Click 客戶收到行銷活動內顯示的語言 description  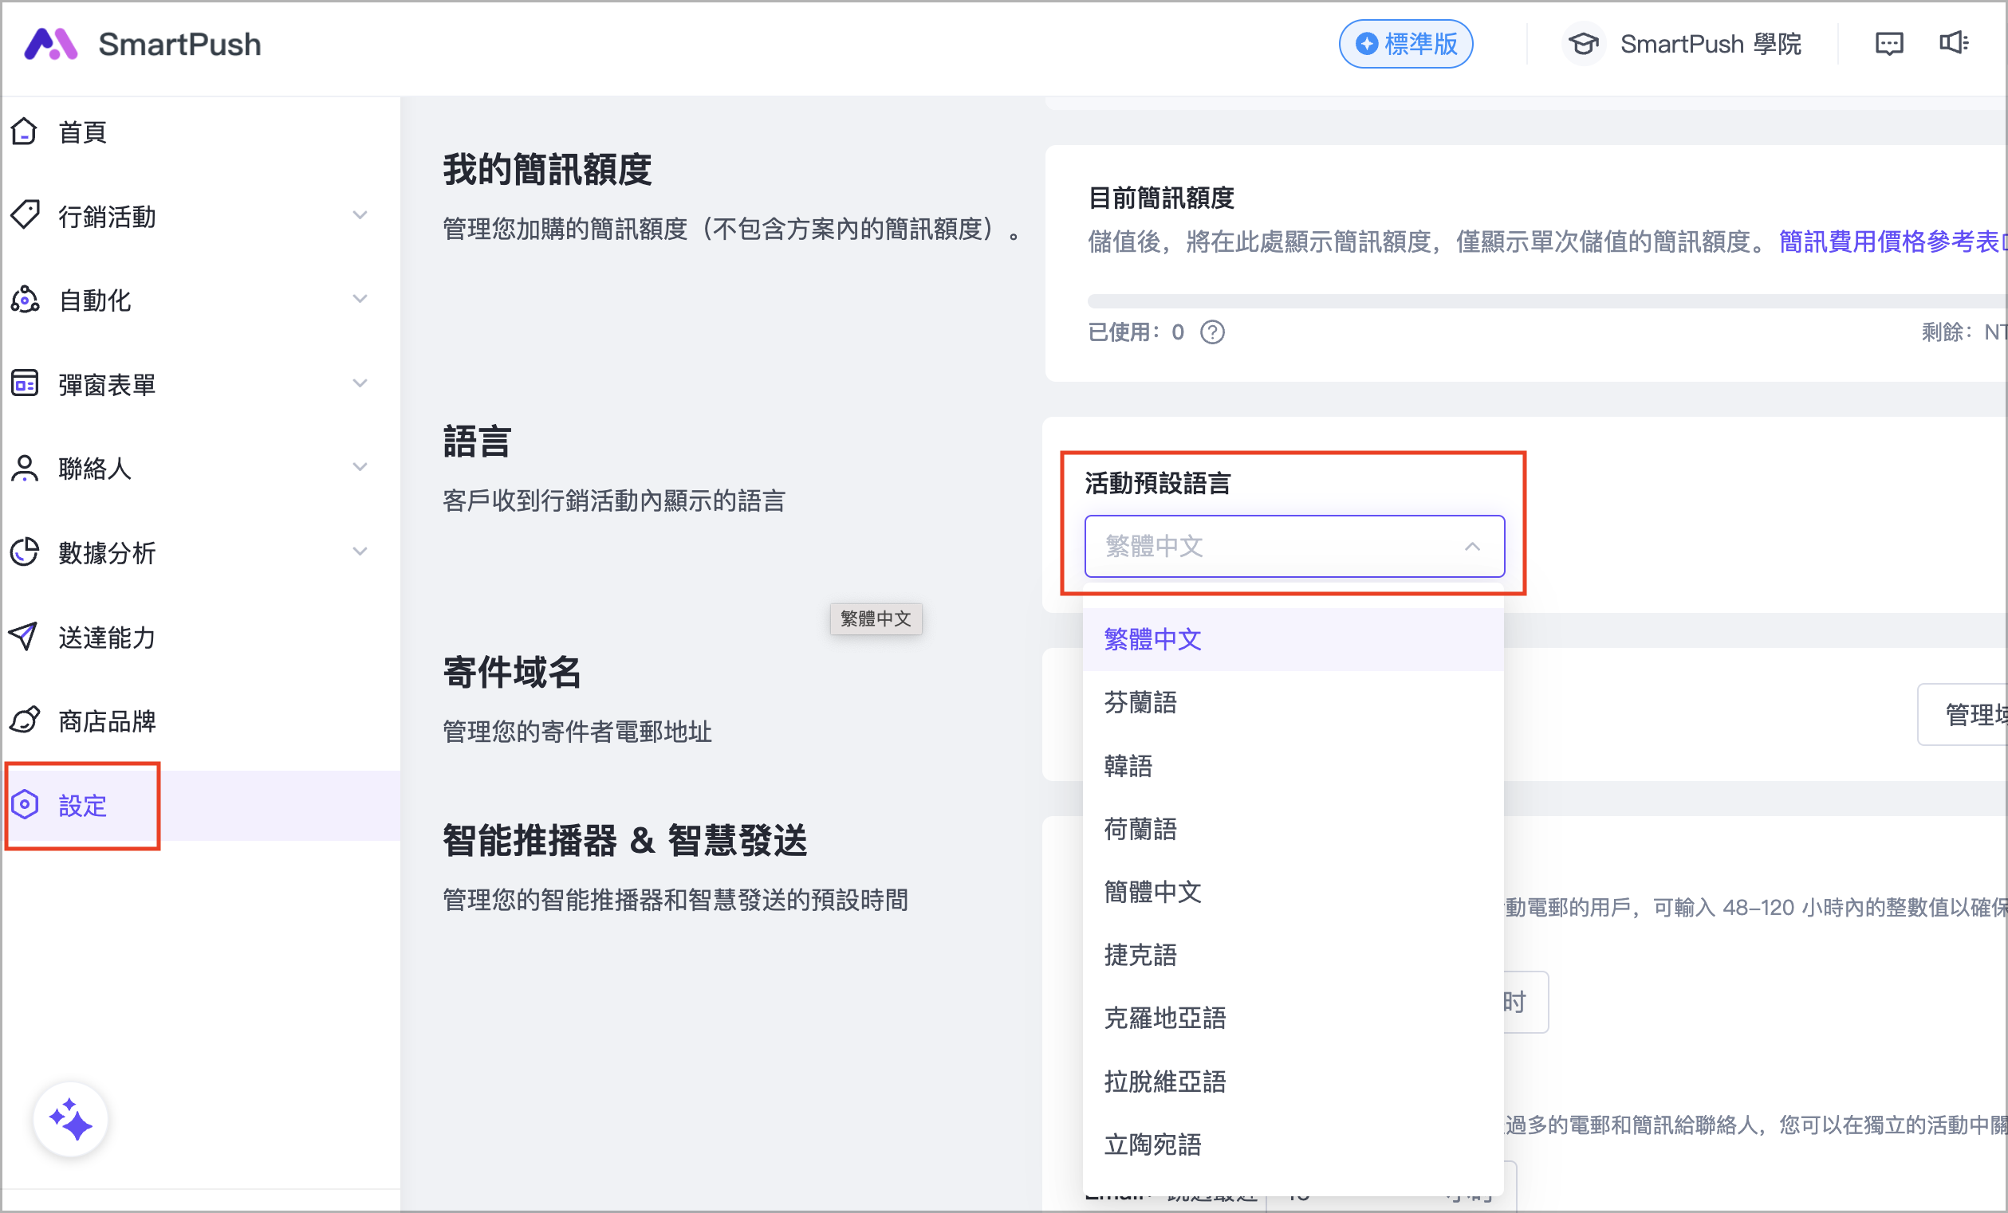(614, 501)
